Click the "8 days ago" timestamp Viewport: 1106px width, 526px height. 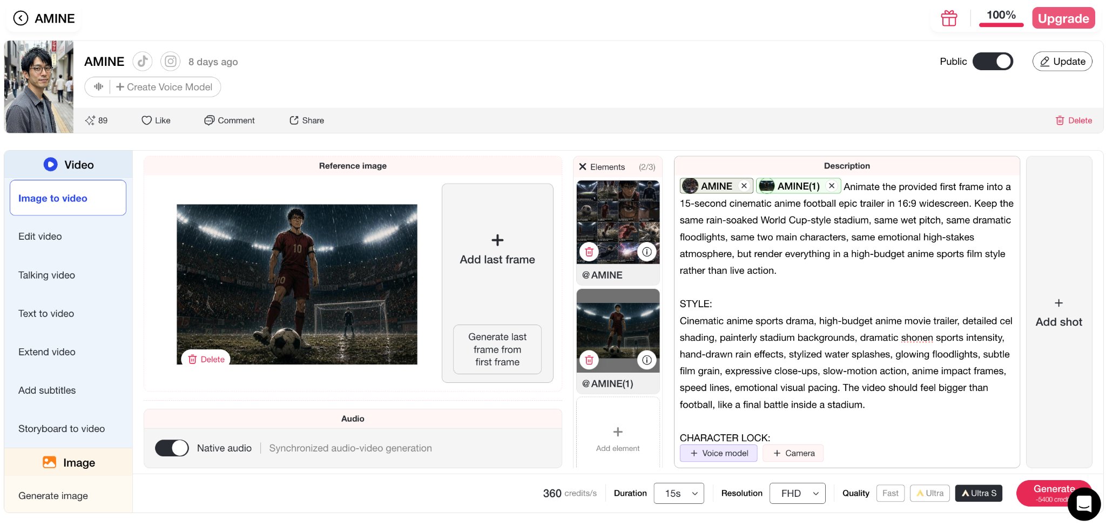(213, 62)
